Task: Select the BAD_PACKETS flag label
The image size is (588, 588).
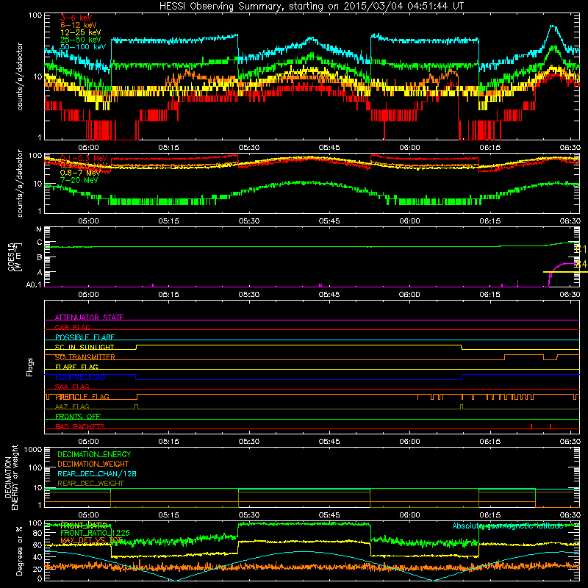Action: click(x=80, y=426)
